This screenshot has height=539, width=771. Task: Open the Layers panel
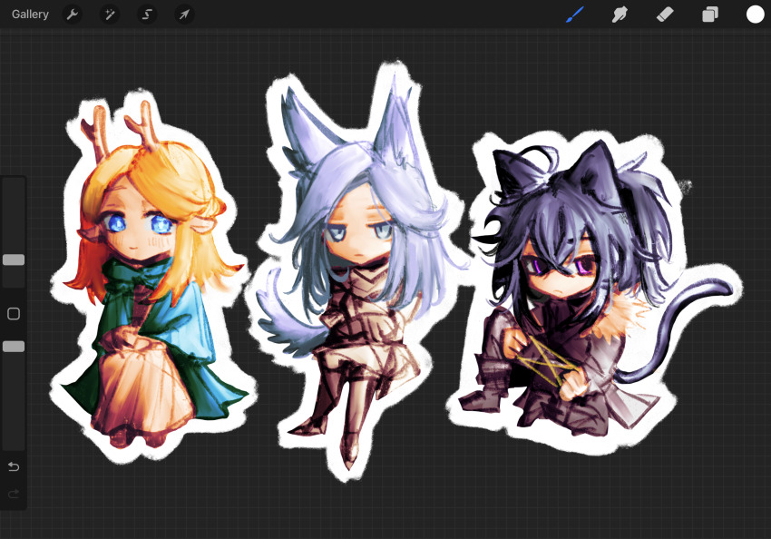pyautogui.click(x=710, y=14)
